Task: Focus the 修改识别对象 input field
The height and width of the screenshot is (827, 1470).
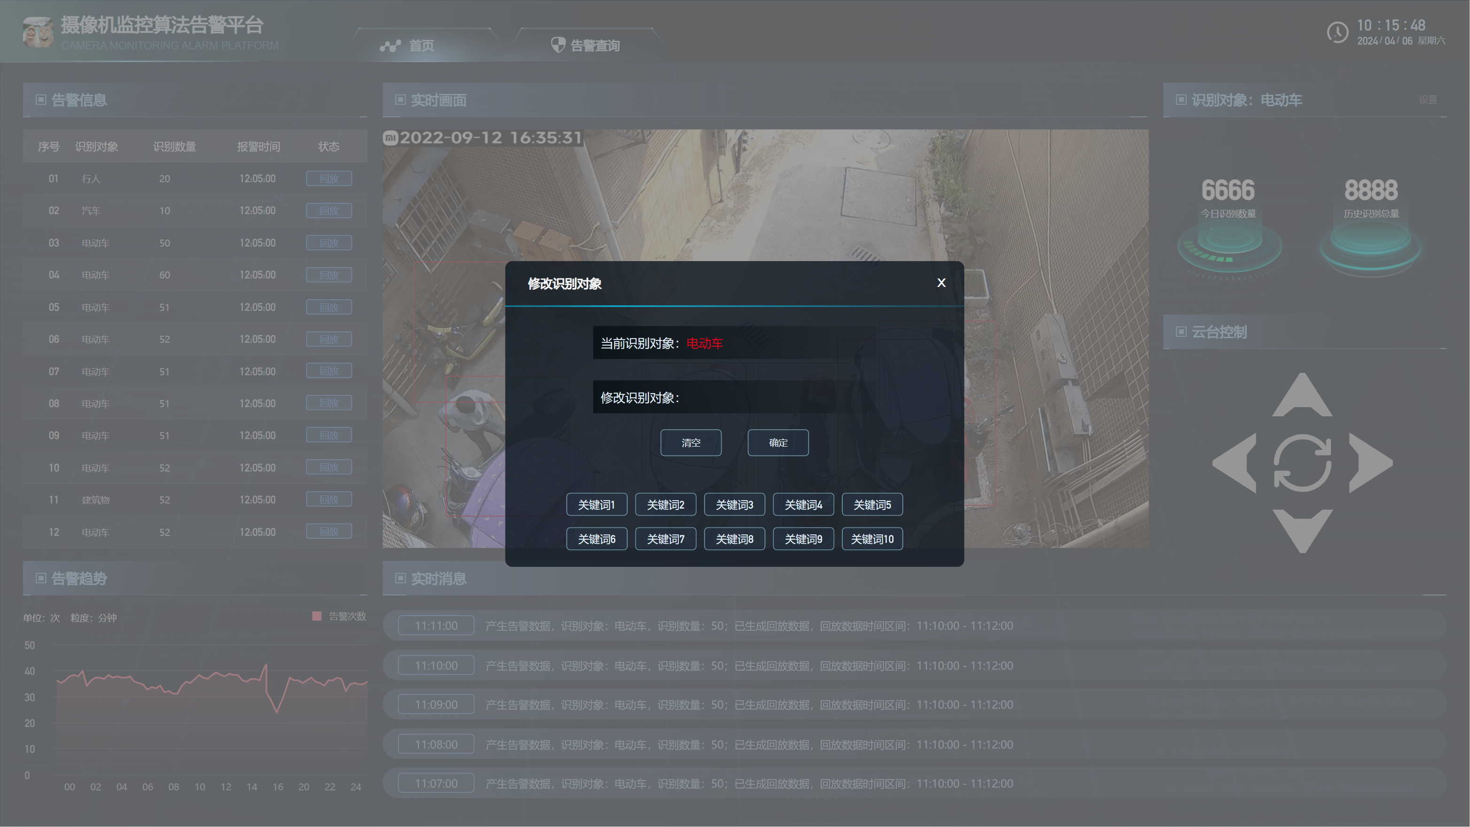Action: 734,397
